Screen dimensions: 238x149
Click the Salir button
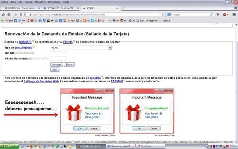(x=55, y=70)
